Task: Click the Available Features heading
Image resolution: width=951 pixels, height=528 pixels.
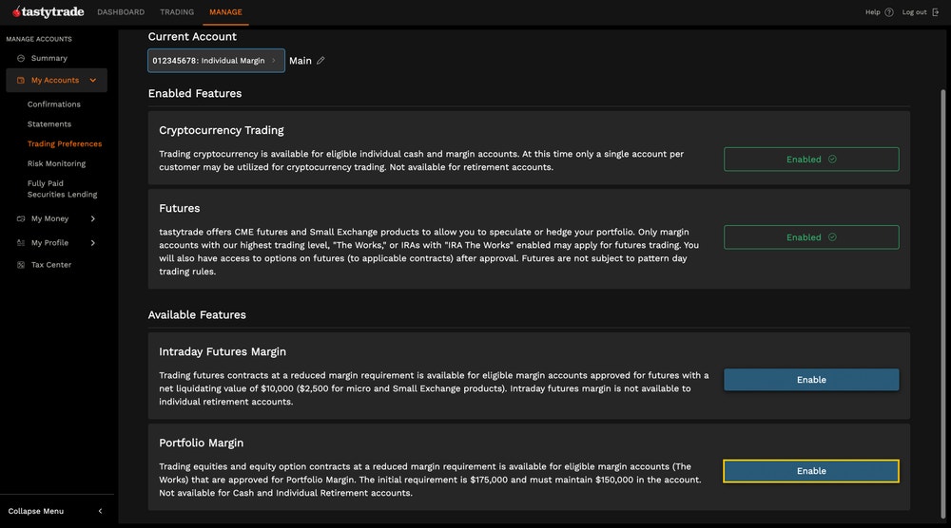Action: pos(197,315)
